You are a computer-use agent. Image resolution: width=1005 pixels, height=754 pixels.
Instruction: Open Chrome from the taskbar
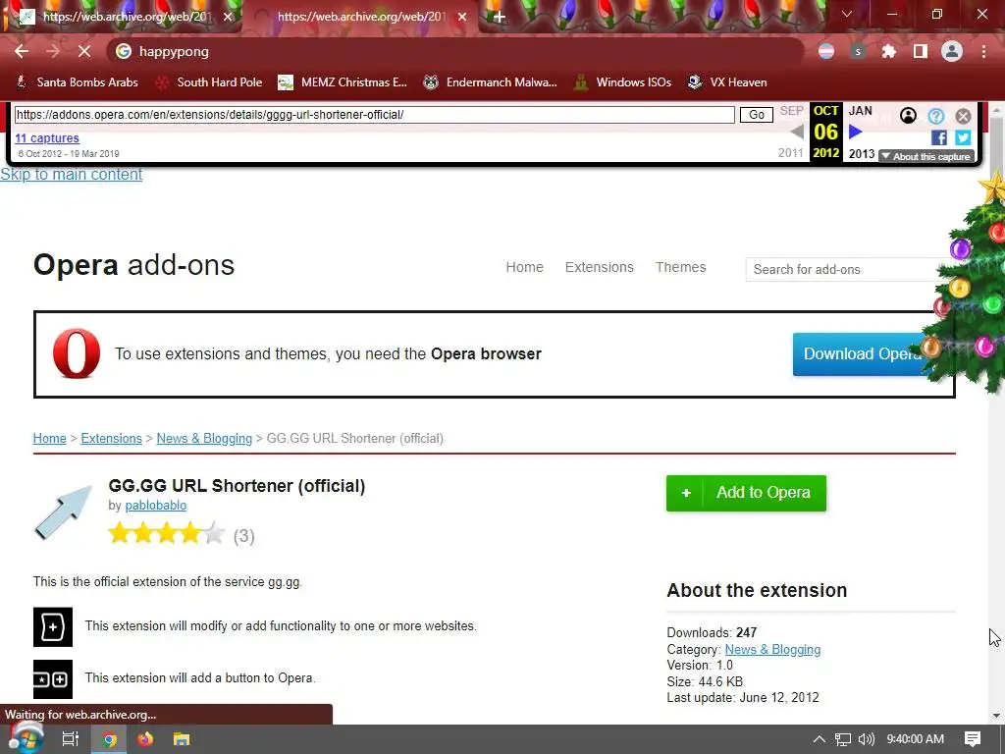point(109,739)
